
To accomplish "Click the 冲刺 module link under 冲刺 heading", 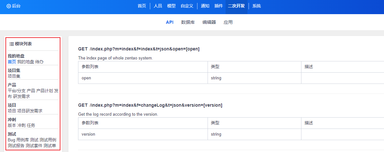I will (x=21, y=125).
